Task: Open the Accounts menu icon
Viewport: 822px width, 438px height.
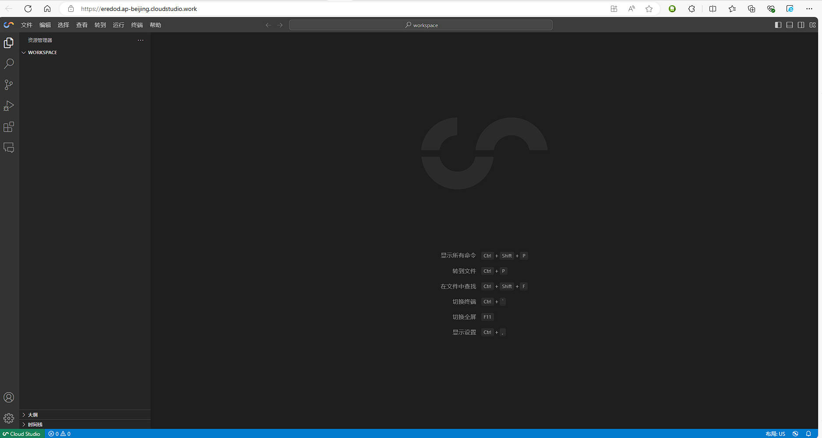Action: pos(9,397)
